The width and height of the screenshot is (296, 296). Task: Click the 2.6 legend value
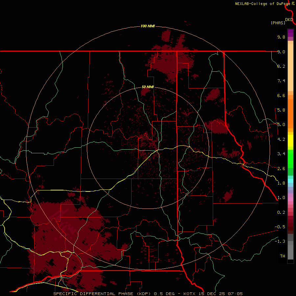click(281, 169)
